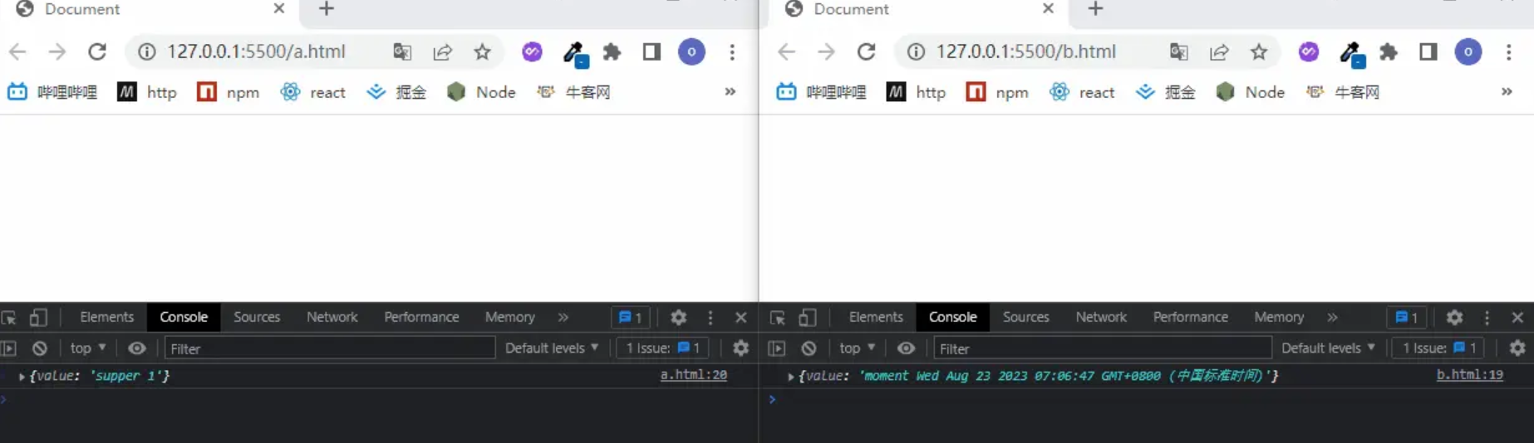Toggle live expression eye in right console
The height and width of the screenshot is (443, 1534).
(906, 348)
